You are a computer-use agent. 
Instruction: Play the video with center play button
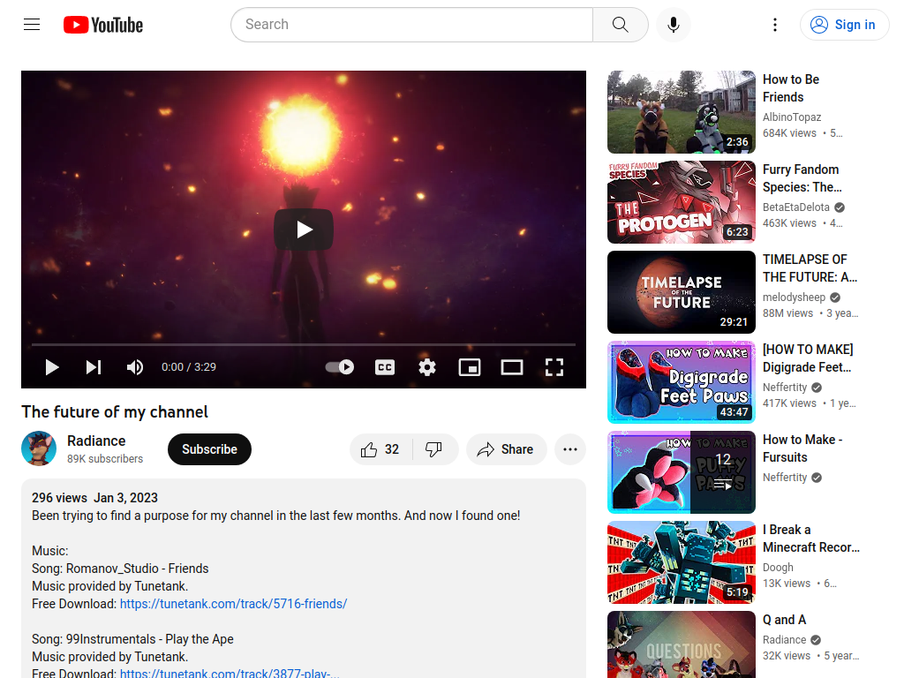pos(304,230)
